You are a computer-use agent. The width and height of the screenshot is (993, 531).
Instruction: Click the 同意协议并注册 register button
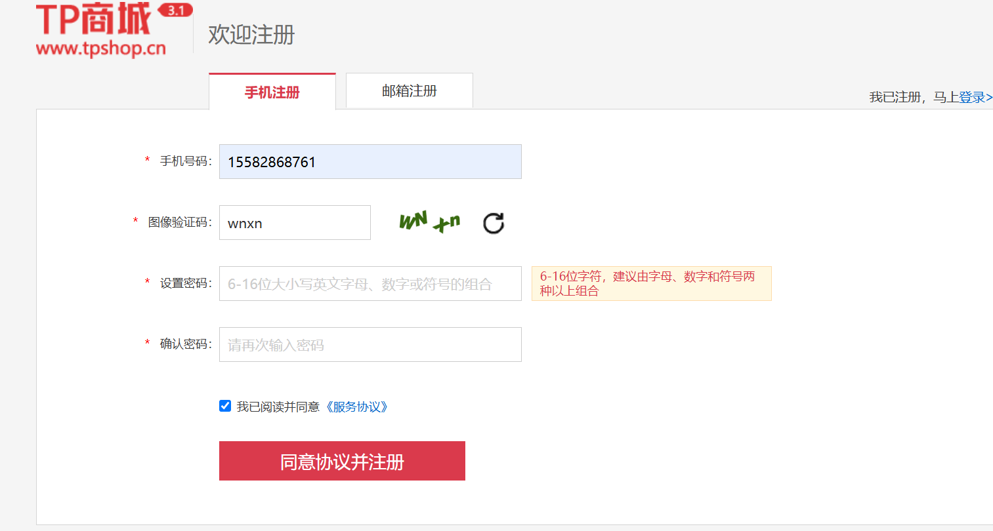point(341,460)
